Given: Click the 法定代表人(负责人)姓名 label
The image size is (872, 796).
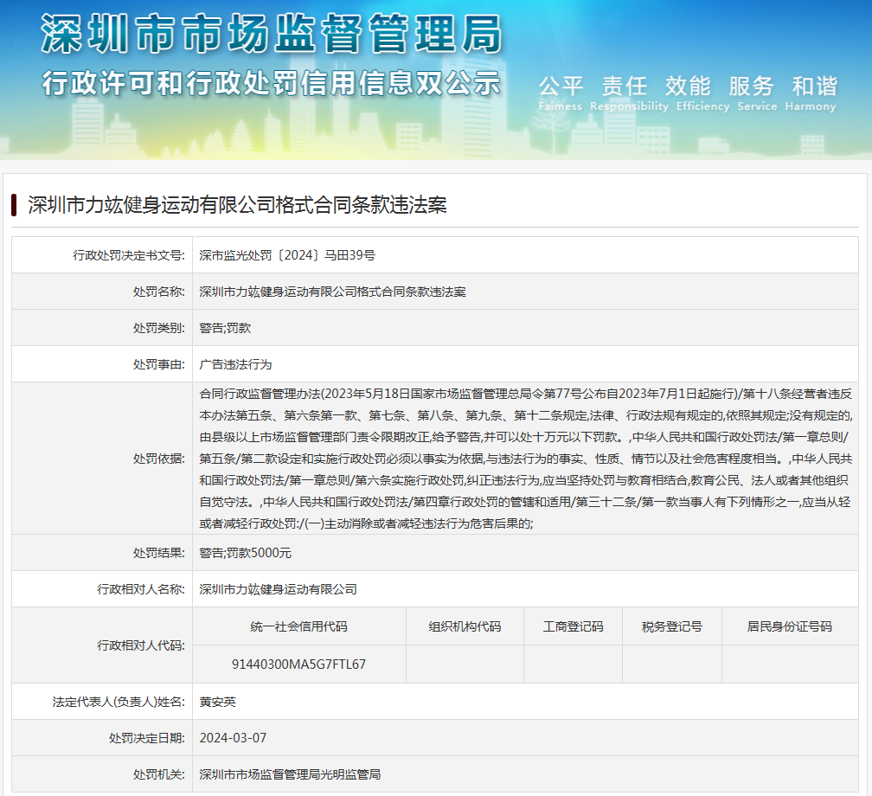Looking at the screenshot, I should click(119, 702).
